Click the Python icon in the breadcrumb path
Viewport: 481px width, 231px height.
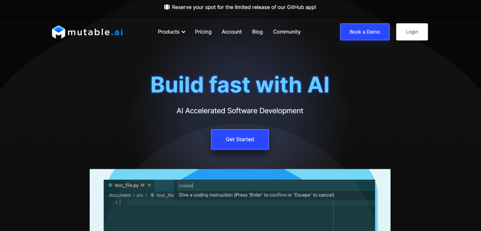tap(152, 195)
